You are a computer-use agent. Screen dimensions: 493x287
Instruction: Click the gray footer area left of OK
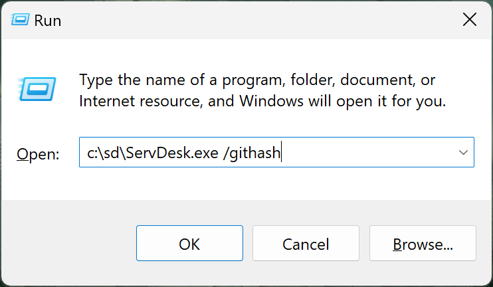(x=66, y=244)
